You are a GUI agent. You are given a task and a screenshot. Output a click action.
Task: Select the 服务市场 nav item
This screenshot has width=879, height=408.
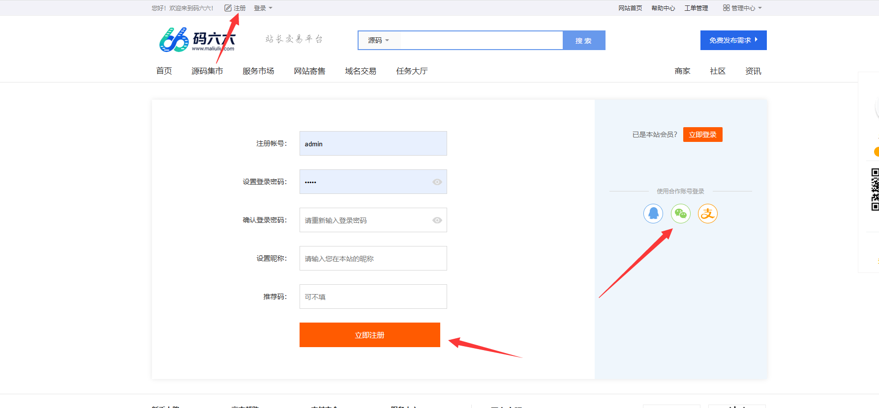(258, 71)
